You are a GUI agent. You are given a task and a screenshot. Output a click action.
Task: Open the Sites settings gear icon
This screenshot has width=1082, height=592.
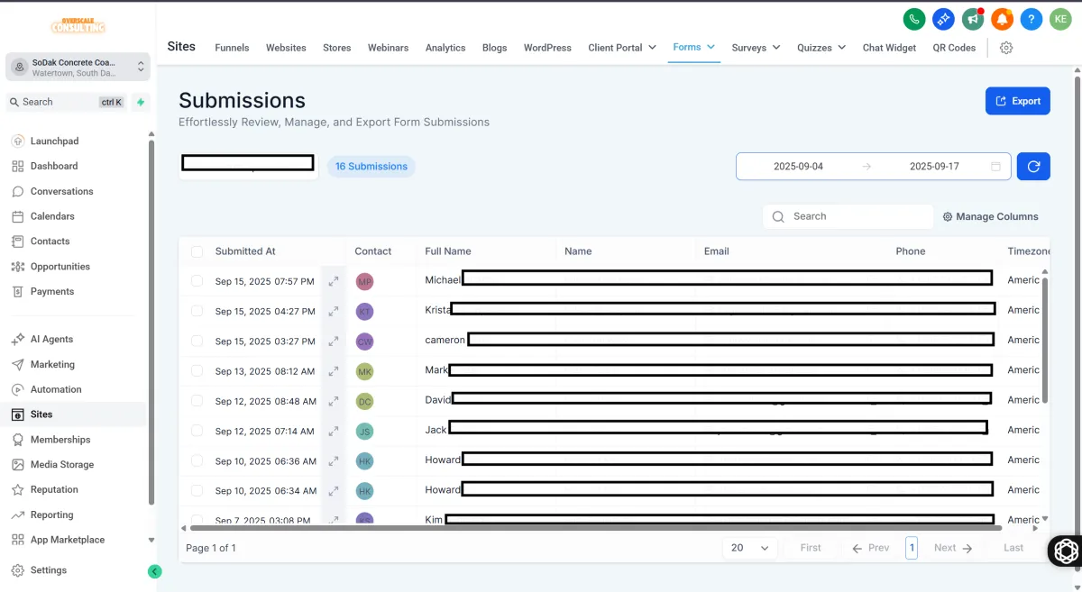coord(1006,48)
